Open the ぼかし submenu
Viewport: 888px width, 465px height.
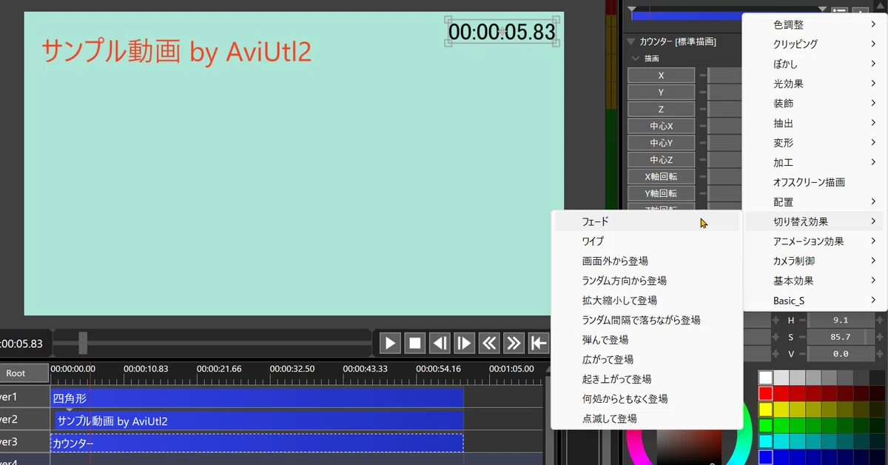pos(816,64)
